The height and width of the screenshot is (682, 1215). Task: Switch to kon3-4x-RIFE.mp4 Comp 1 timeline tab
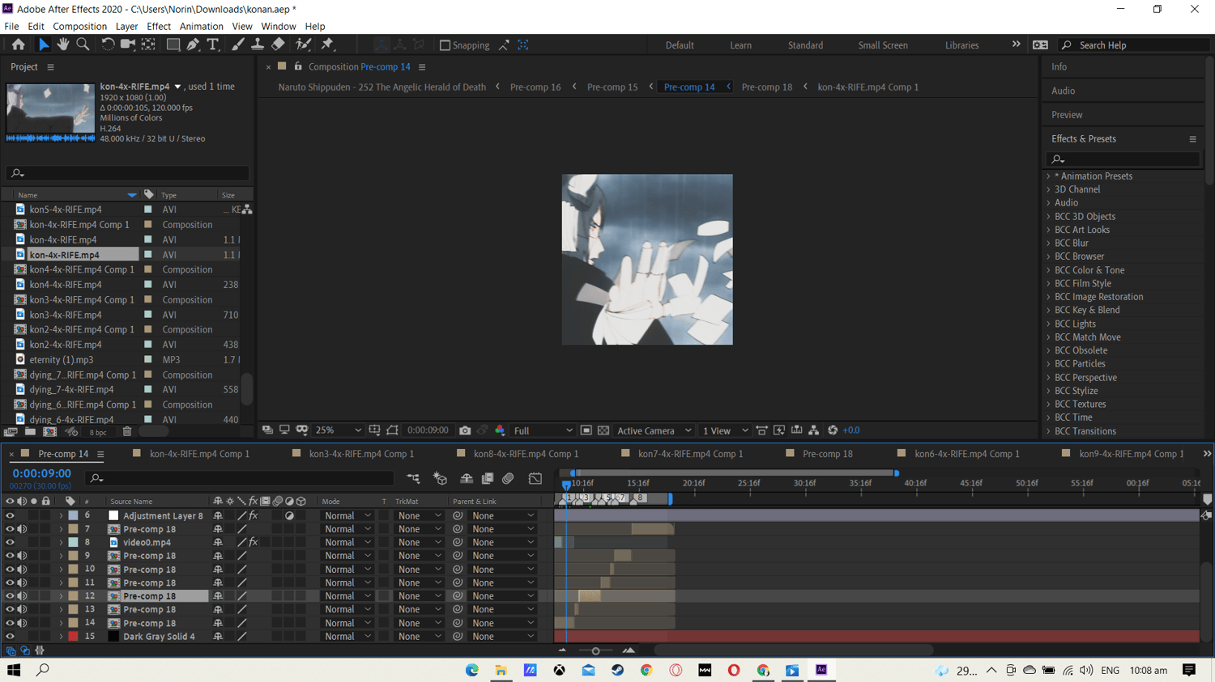point(361,454)
